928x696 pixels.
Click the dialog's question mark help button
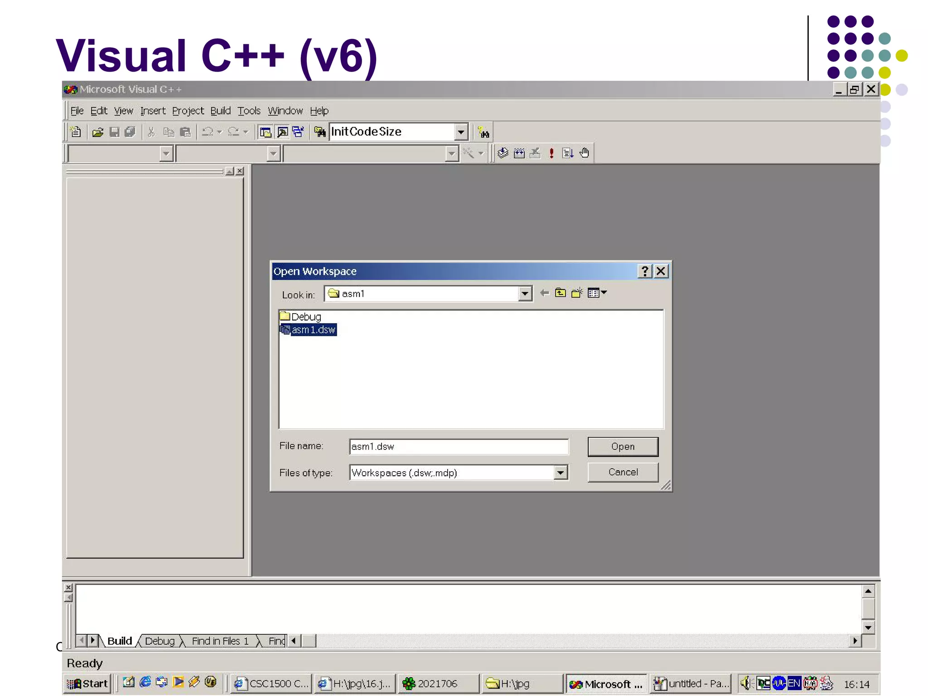click(644, 271)
